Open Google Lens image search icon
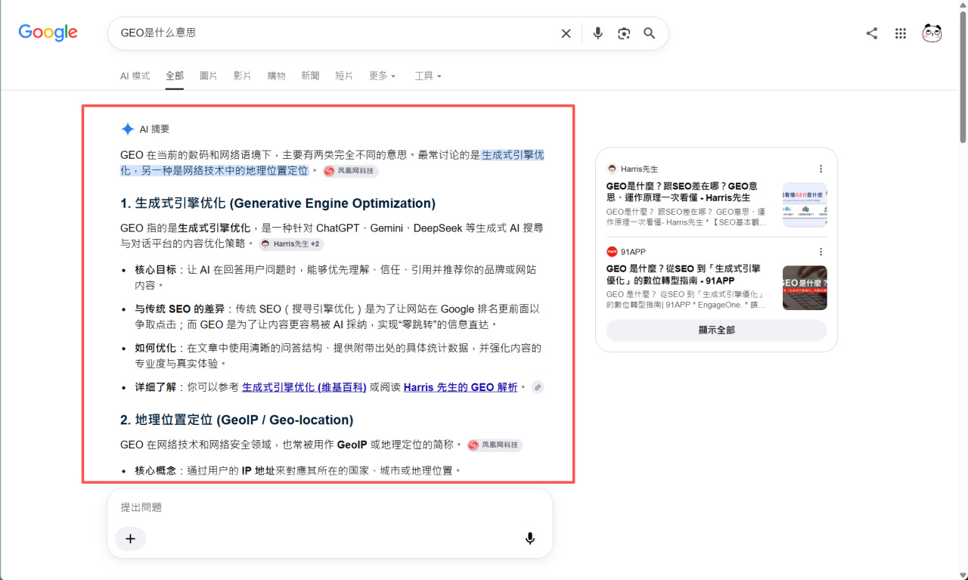This screenshot has height=580, width=968. 624,33
